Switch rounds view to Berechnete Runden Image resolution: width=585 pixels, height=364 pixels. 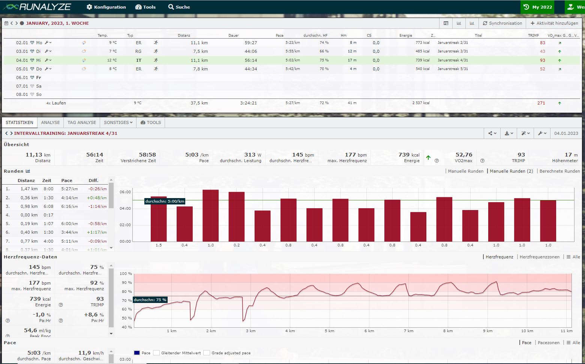click(x=559, y=171)
